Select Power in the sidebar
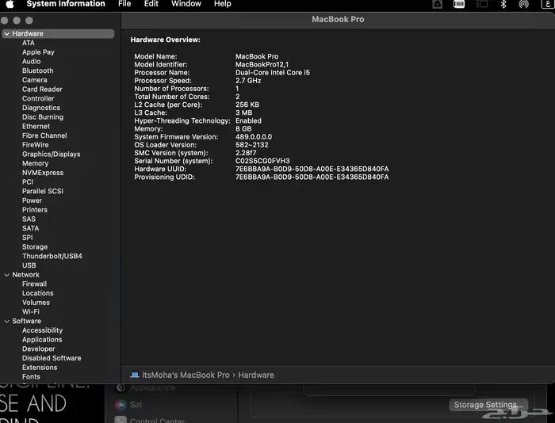 (x=32, y=200)
